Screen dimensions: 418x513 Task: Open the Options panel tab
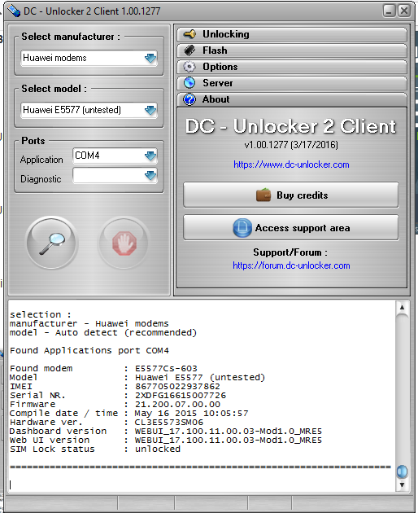(x=292, y=67)
